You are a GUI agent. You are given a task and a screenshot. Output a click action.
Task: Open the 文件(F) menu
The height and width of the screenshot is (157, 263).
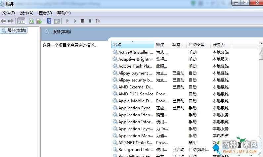(x=9, y=13)
